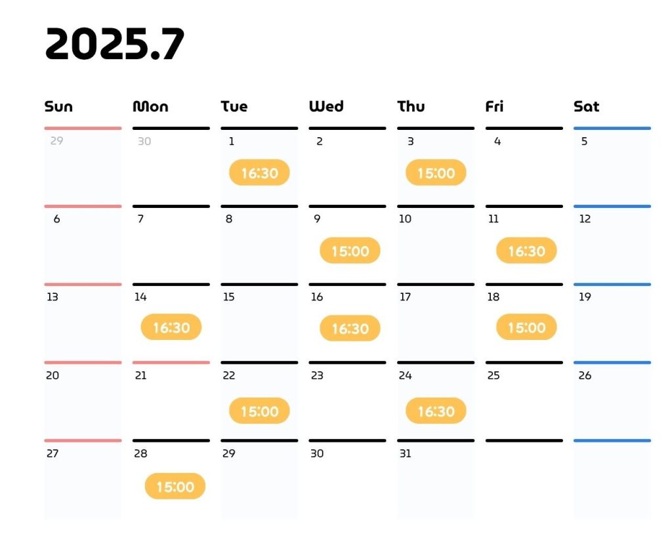Open the greyed-out date 29 of previous month
672x540 pixels.
tap(56, 140)
